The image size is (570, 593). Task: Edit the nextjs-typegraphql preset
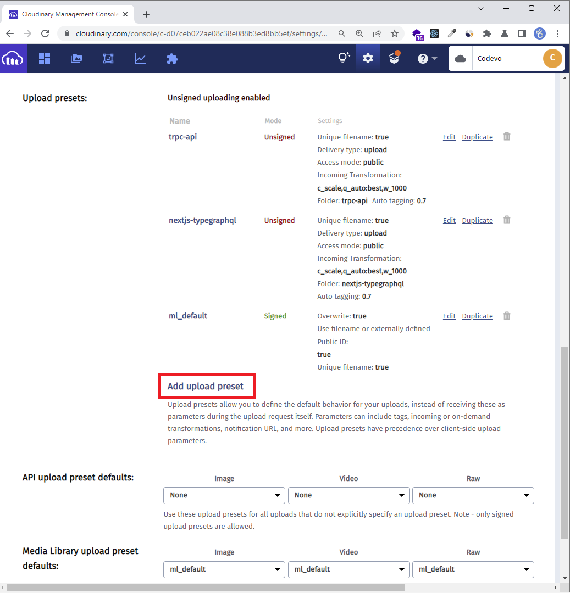click(x=449, y=220)
